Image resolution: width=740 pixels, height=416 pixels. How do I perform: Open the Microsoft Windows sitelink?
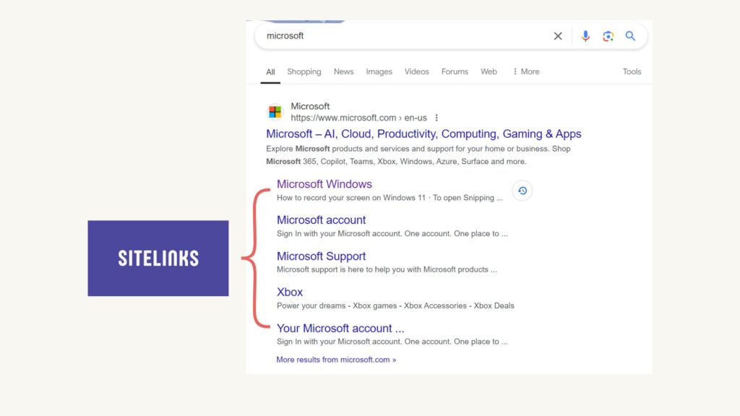(324, 184)
